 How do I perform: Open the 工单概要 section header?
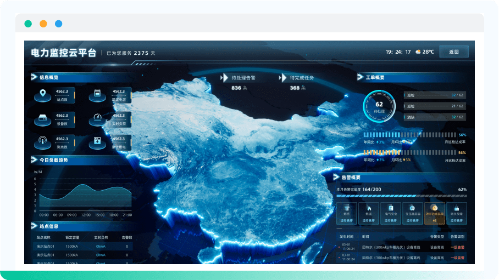(x=375, y=77)
